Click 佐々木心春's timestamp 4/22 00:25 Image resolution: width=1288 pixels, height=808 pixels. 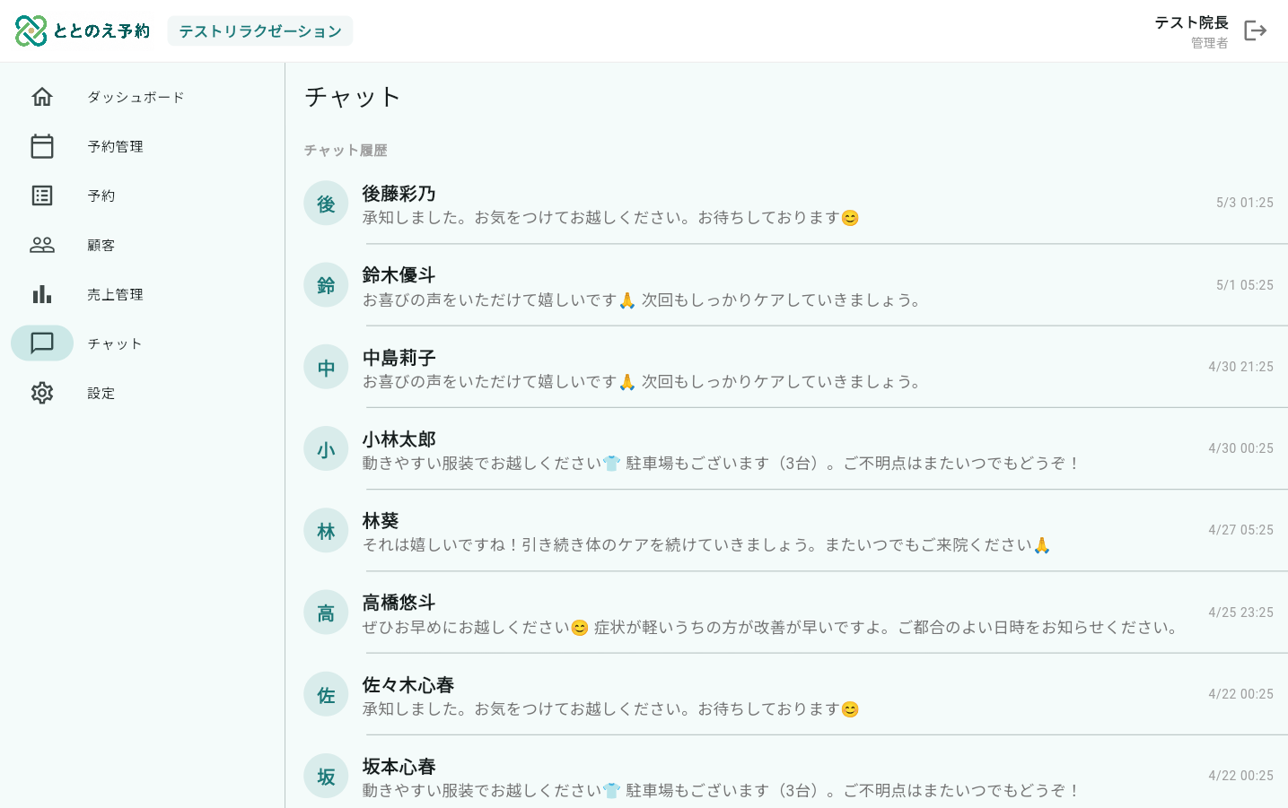1240,694
